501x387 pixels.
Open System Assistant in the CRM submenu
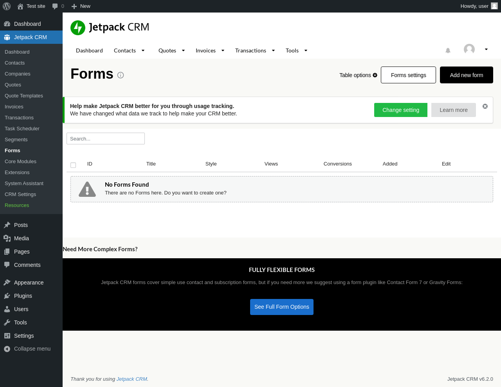[24, 184]
